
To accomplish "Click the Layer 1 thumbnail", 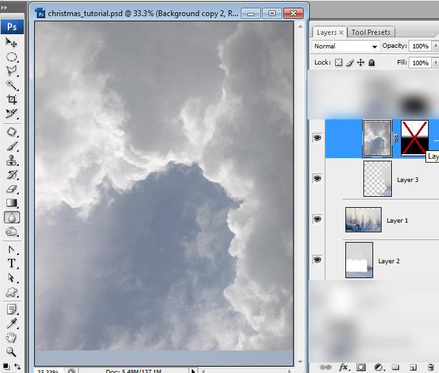I will pos(363,219).
